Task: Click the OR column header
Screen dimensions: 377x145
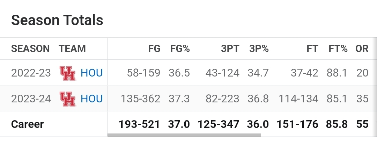Action: pos(362,49)
